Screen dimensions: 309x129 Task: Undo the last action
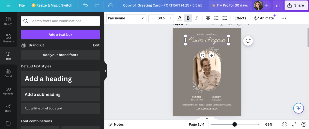(x=85, y=5)
